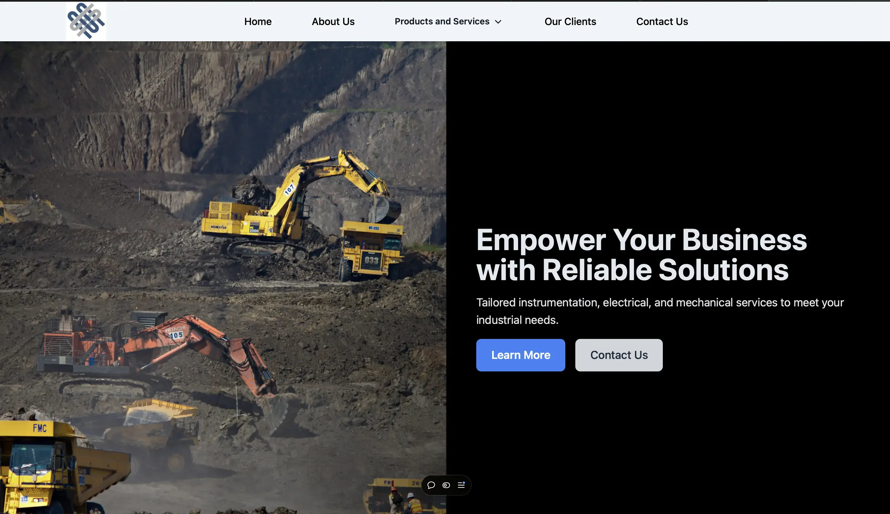Open the Our Clients page
Screen dimensions: 890x514
tap(570, 22)
